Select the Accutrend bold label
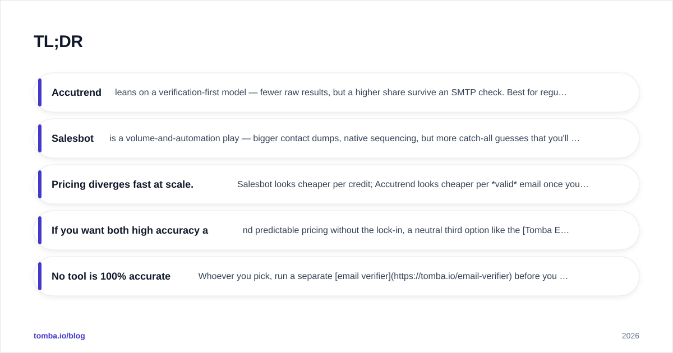 click(x=76, y=92)
